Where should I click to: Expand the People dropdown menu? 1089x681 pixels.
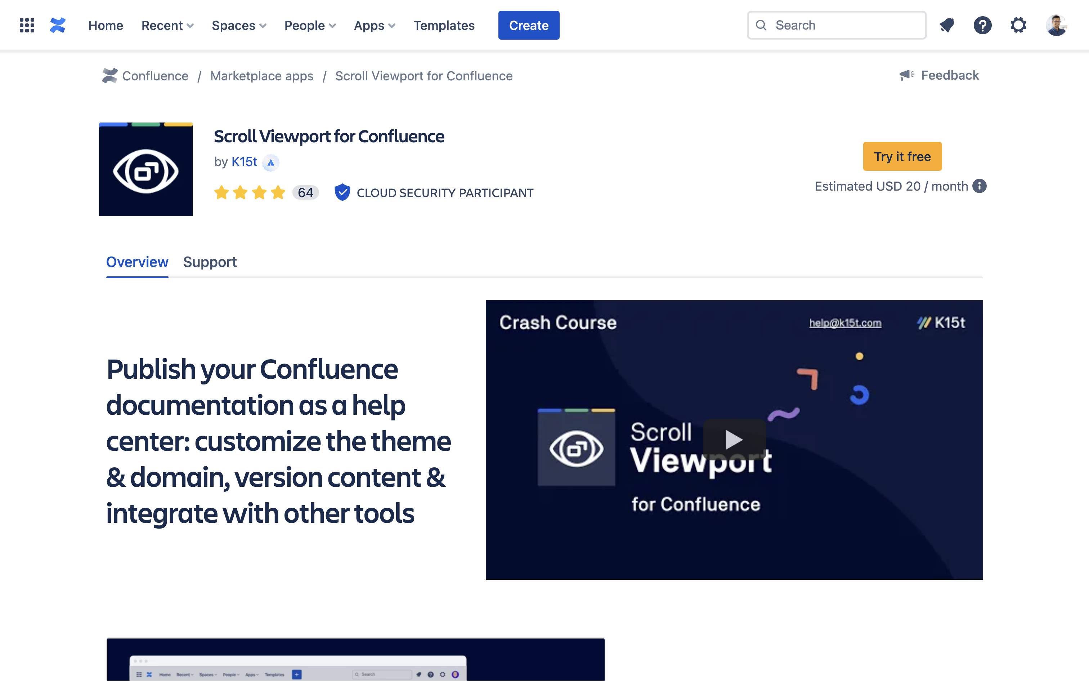coord(310,26)
